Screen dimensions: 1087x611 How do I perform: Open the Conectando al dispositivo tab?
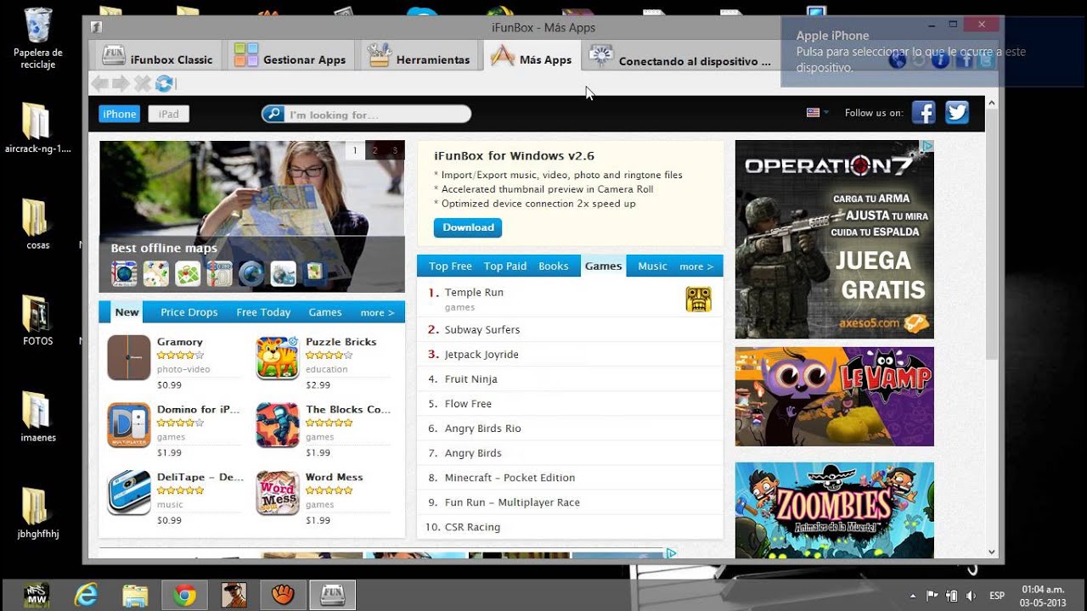(680, 57)
